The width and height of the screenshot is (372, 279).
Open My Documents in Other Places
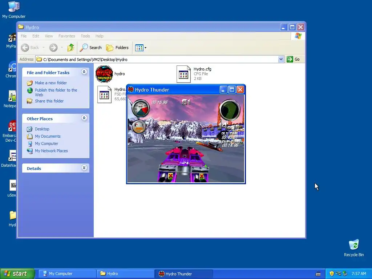point(48,137)
